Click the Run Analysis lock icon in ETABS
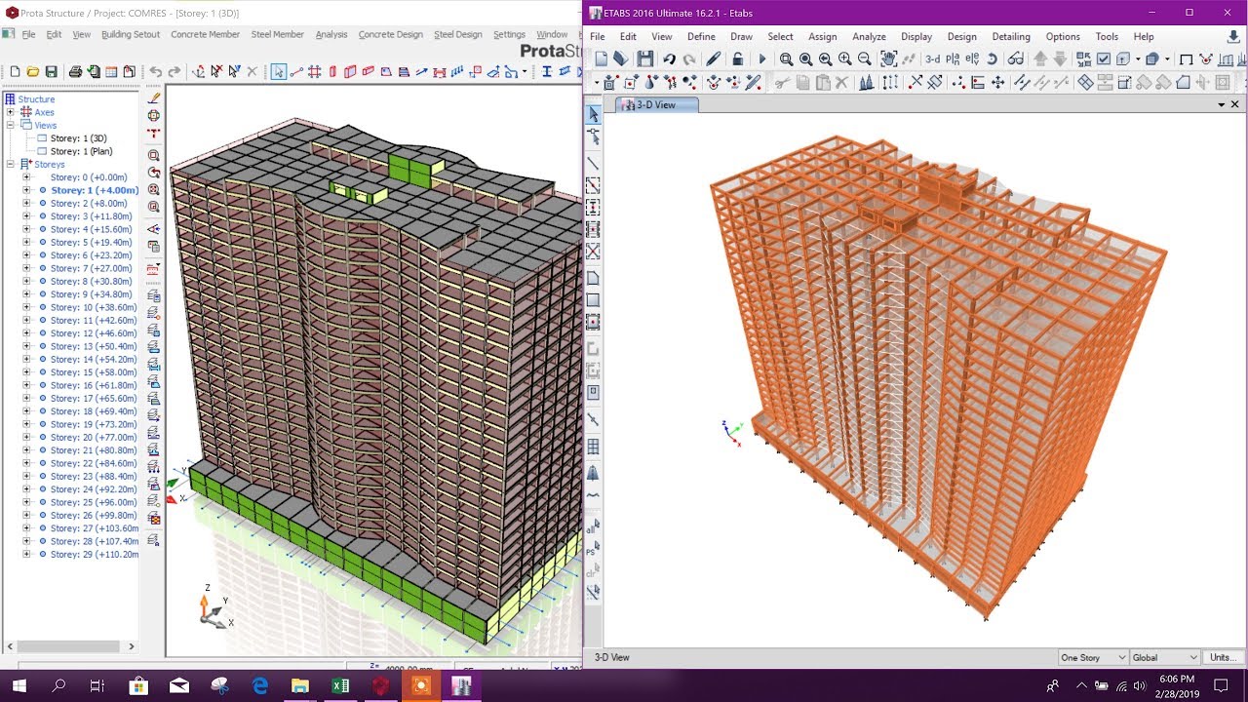 click(738, 59)
